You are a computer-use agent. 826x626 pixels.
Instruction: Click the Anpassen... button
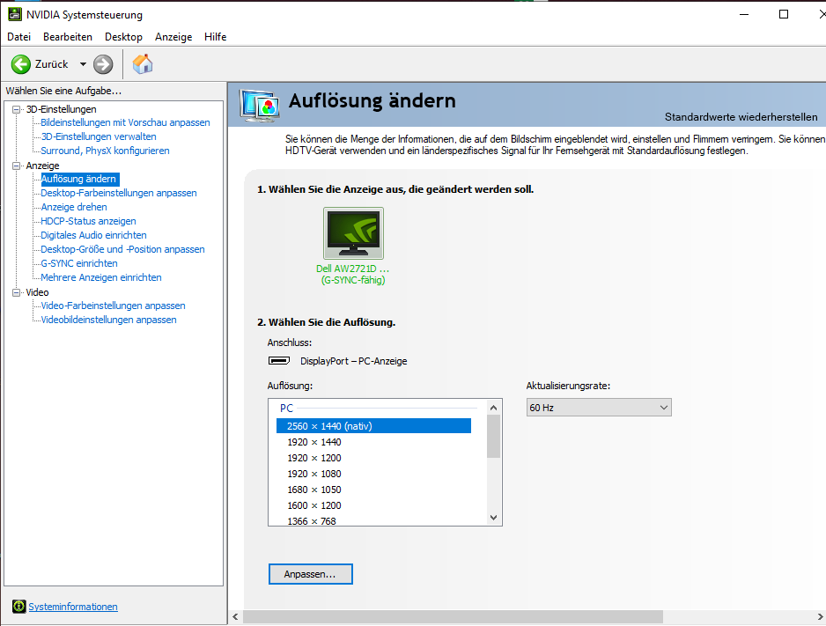(310, 574)
